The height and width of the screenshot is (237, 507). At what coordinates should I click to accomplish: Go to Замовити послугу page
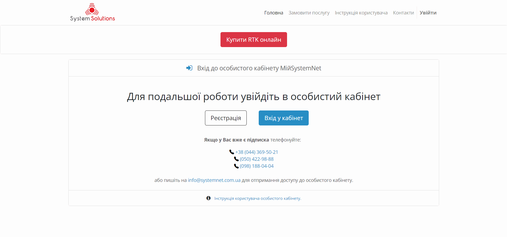click(309, 13)
